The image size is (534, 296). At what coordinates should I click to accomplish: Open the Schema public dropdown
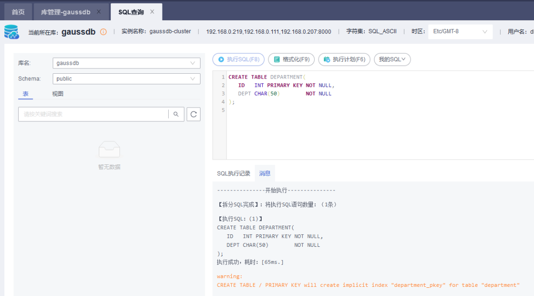coord(126,79)
